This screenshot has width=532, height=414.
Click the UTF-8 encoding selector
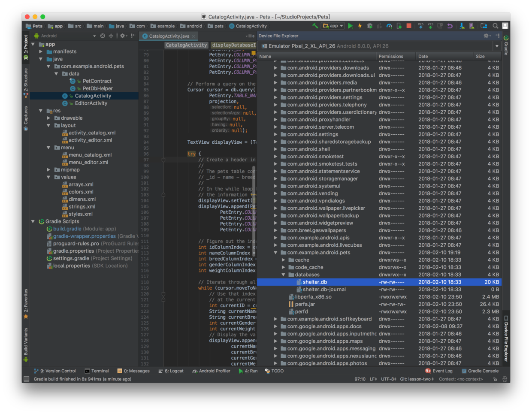click(388, 379)
